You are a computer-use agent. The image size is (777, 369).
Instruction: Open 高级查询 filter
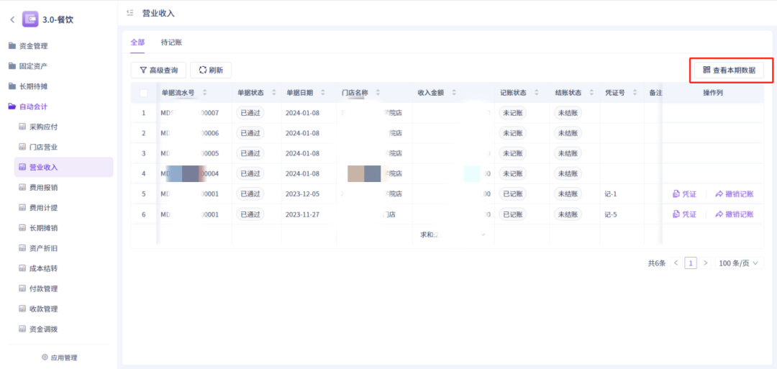[x=158, y=70]
